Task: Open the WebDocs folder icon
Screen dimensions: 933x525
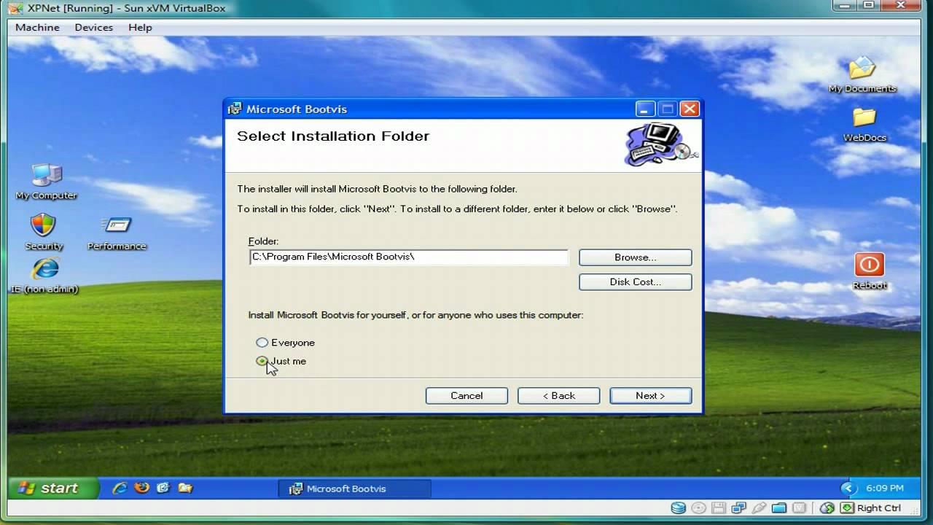Action: (x=864, y=117)
